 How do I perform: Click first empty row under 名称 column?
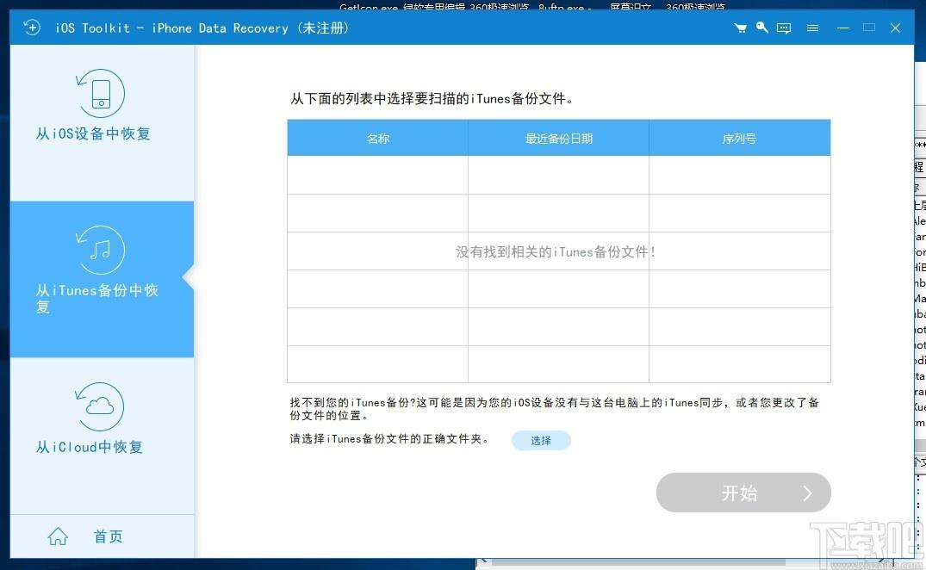pyautogui.click(x=378, y=176)
